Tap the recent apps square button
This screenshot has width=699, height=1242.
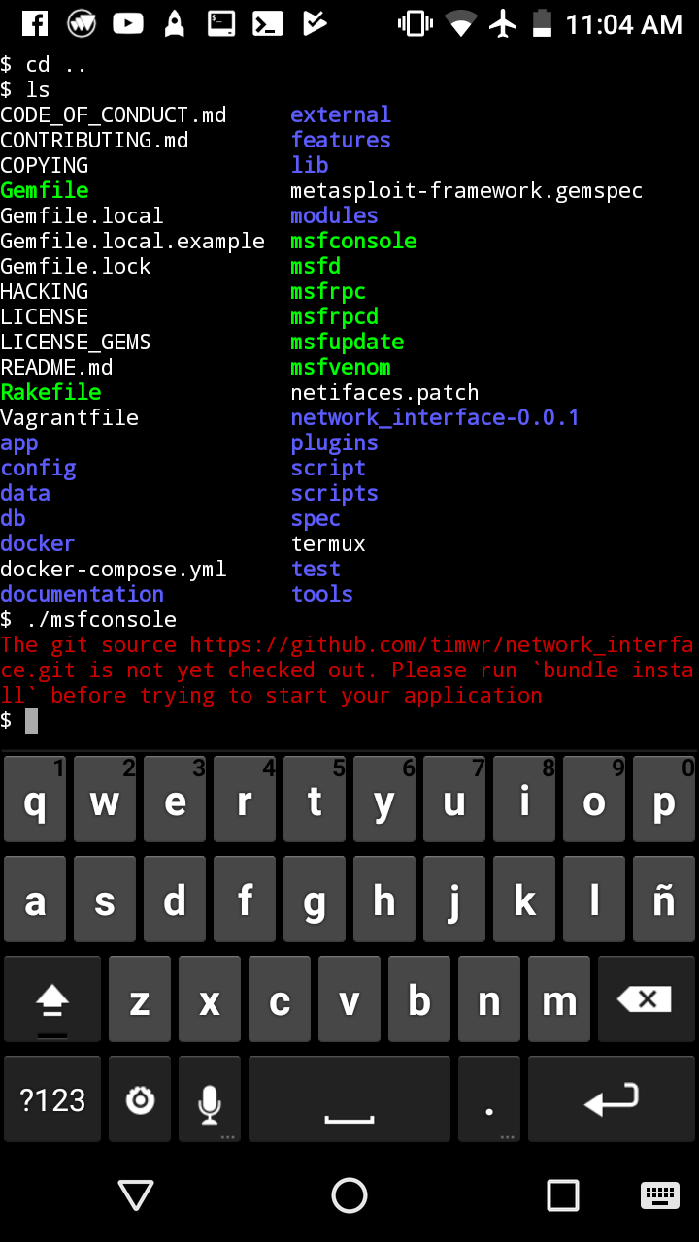pos(563,1195)
